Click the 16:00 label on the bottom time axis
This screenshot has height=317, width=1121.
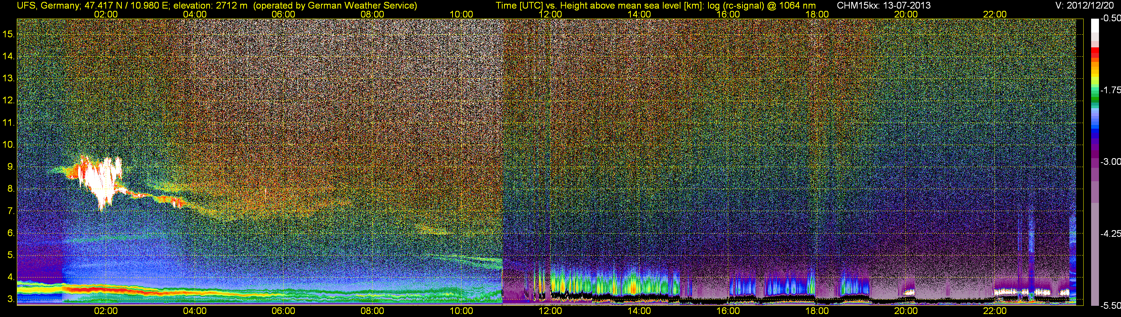tap(728, 311)
